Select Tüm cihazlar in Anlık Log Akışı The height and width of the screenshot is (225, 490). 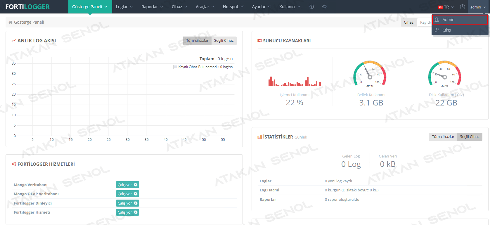point(198,41)
